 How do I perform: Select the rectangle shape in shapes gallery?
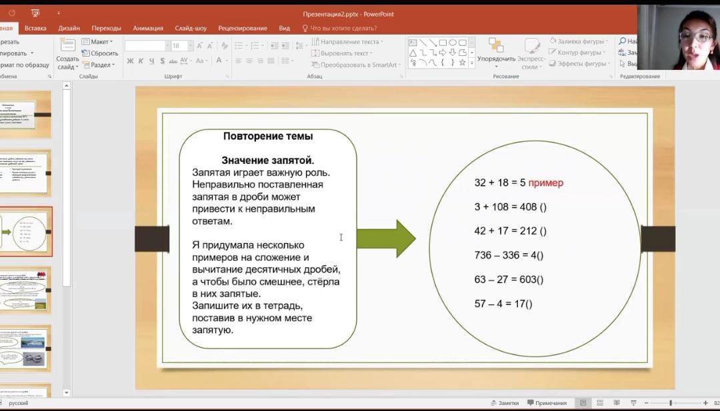[443, 43]
